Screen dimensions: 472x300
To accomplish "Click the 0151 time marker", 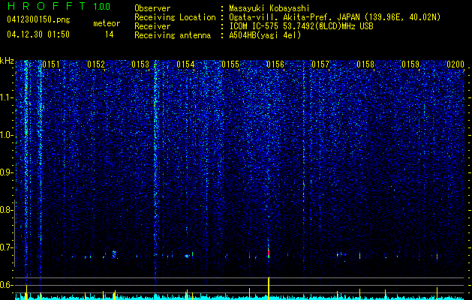I will (51, 64).
